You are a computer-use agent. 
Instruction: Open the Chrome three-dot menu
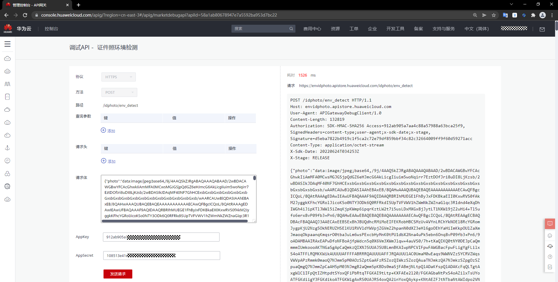pyautogui.click(x=552, y=15)
